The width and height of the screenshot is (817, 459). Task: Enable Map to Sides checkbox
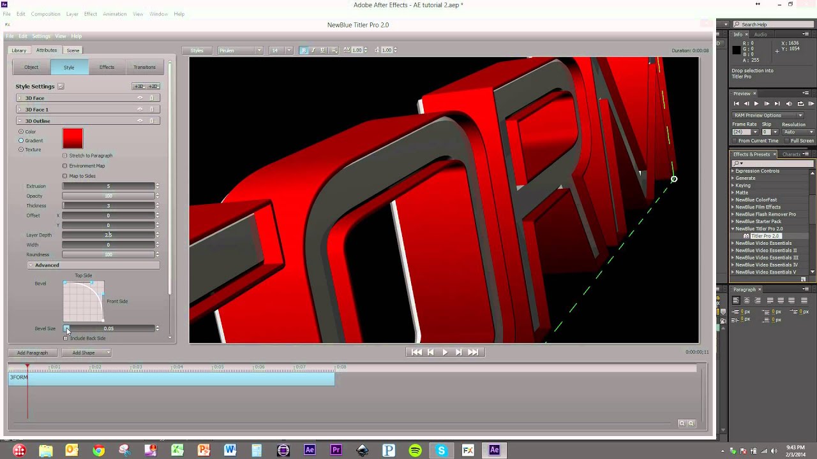64,176
